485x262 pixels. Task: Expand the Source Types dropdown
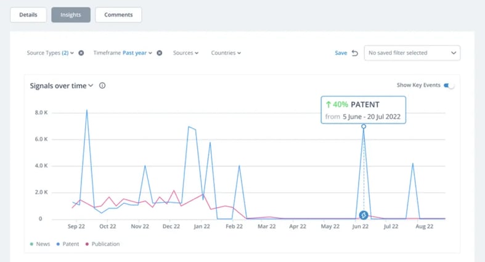click(51, 53)
